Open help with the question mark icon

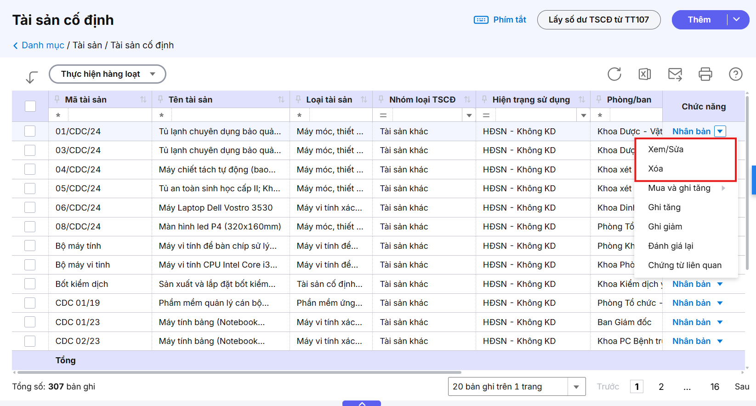[735, 74]
